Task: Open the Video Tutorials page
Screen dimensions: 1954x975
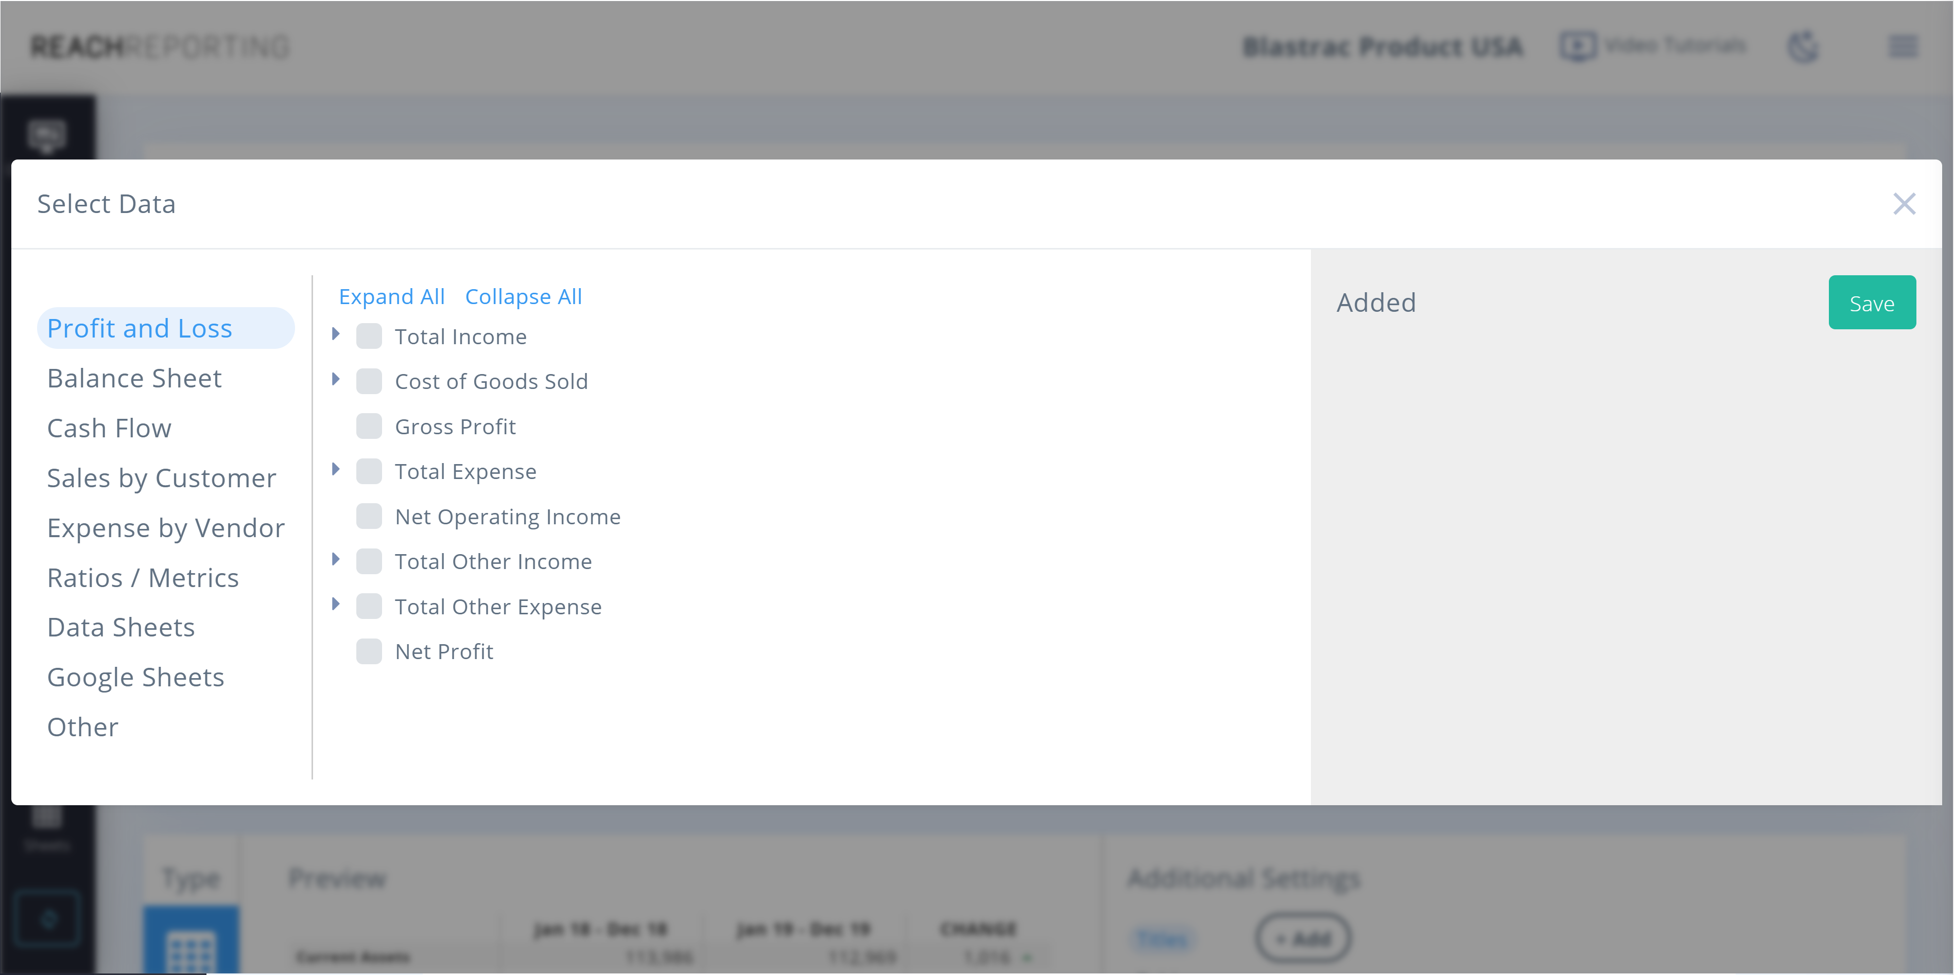Action: coord(1654,45)
